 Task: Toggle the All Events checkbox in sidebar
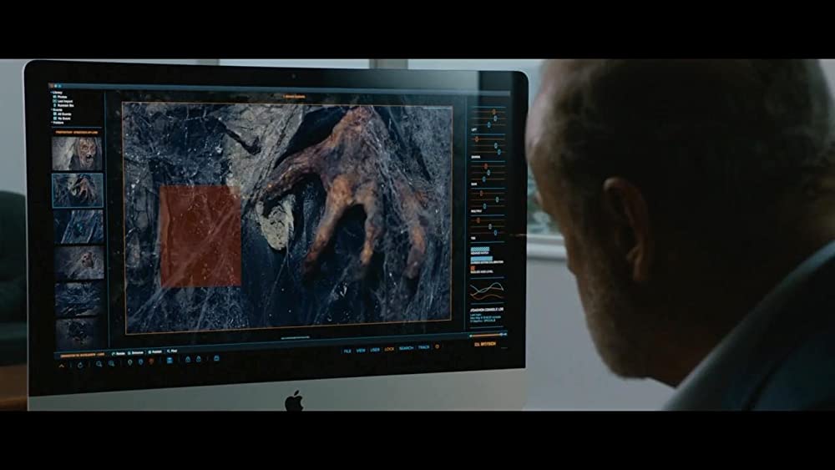click(x=55, y=114)
